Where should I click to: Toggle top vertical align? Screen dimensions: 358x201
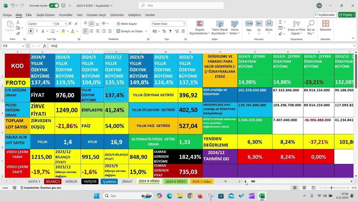point(86,24)
